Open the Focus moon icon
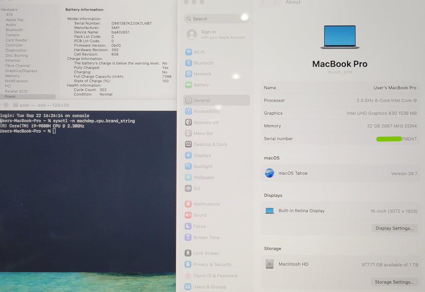This screenshot has width=425, height=292. click(x=188, y=226)
